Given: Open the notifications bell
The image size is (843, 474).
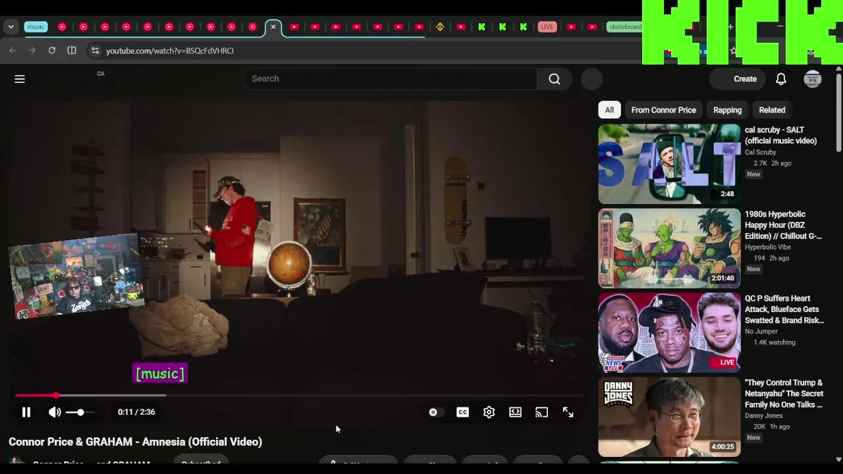Looking at the screenshot, I should coord(781,79).
